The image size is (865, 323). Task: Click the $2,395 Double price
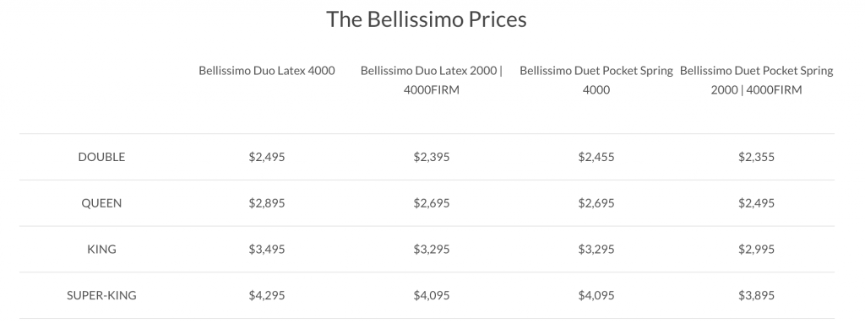coord(432,157)
